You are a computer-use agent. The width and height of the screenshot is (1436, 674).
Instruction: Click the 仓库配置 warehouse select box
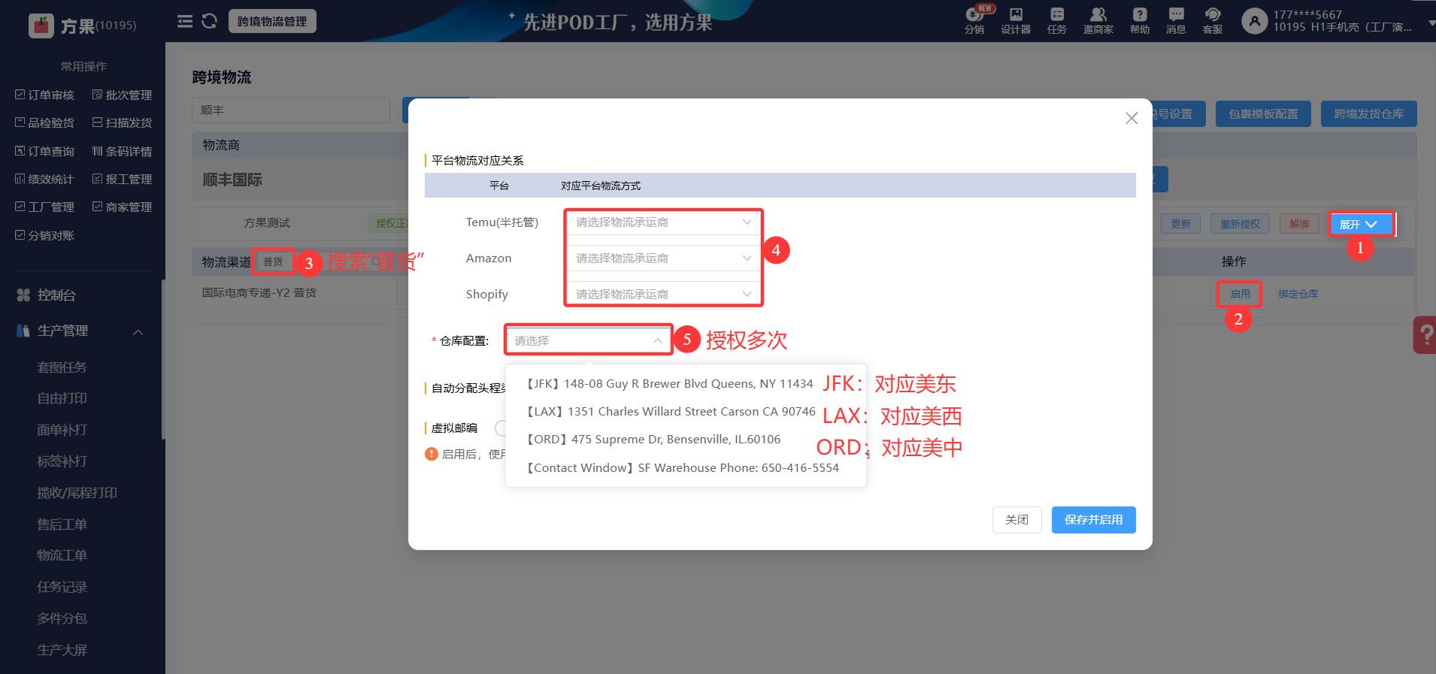point(589,340)
